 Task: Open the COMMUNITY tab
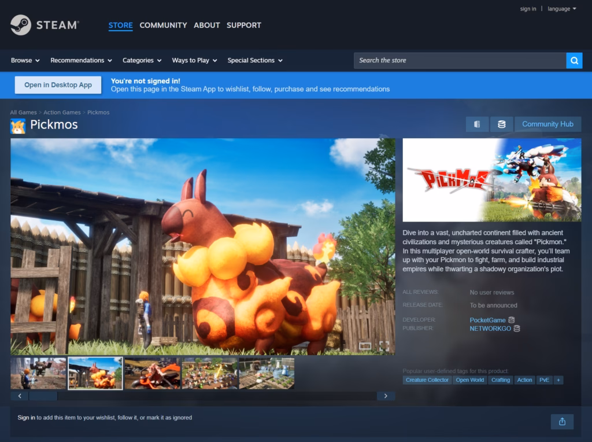click(x=163, y=25)
